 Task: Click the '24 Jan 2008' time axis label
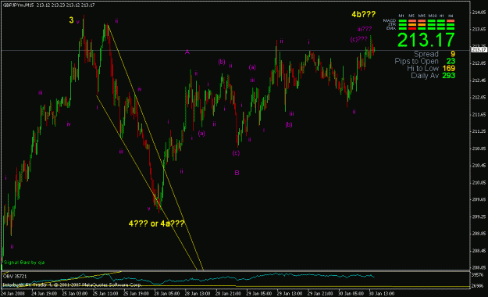point(13,294)
